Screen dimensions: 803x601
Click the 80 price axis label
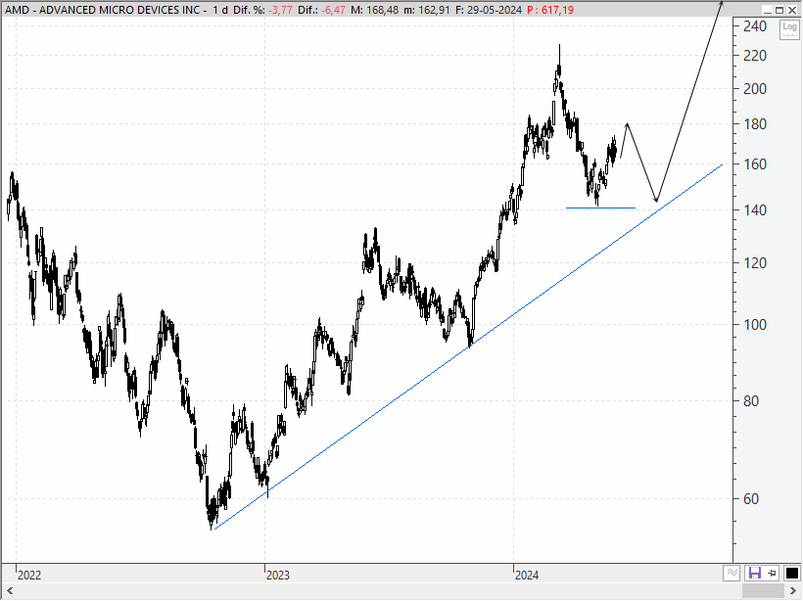click(x=751, y=401)
